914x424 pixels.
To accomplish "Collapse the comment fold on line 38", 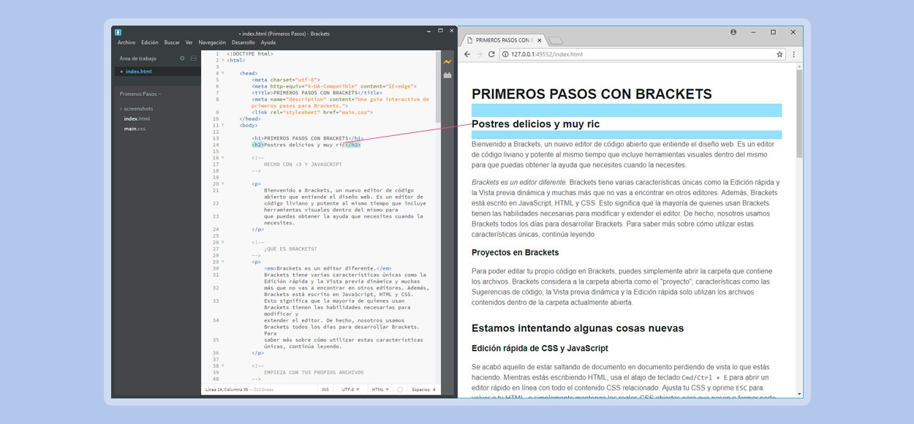I will pyautogui.click(x=222, y=366).
